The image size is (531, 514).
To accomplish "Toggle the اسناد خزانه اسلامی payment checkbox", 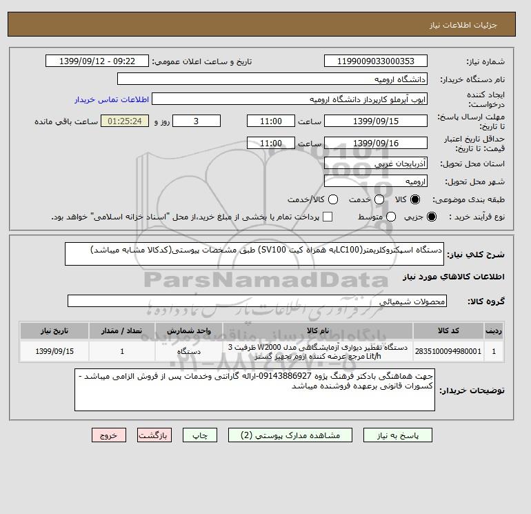I will point(328,217).
